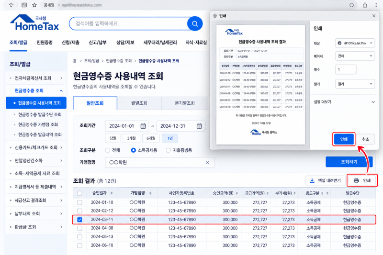
Task: Select the 소득공제용 radio button
Action: pos(134,150)
